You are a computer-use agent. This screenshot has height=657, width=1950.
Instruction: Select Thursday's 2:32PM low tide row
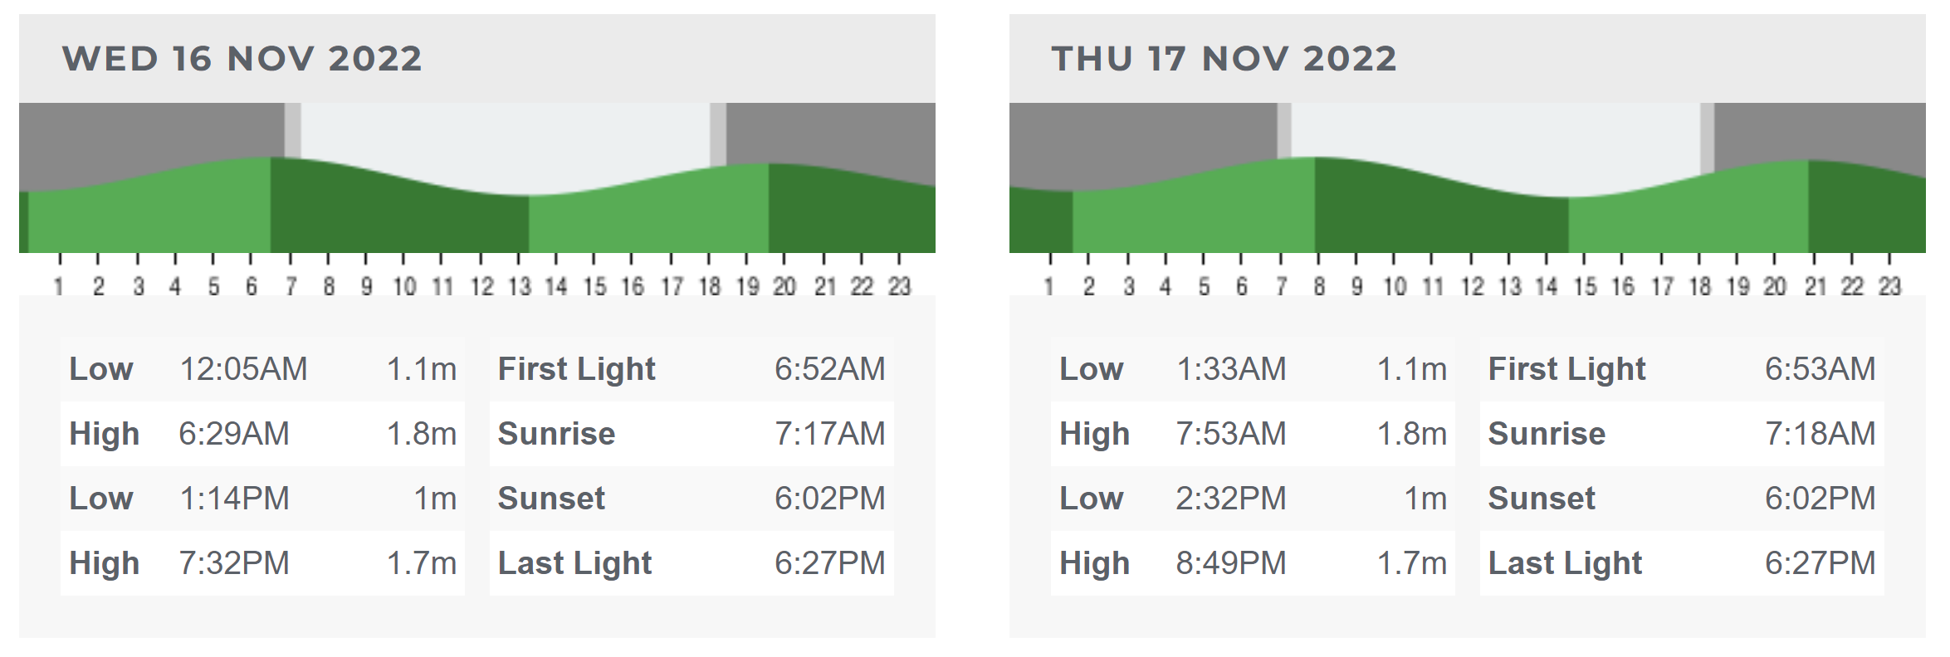pyautogui.click(x=1253, y=499)
